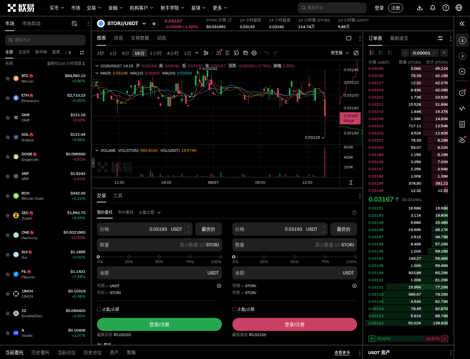Set buy price using 最优价 button
This screenshot has width=470, height=359.
tap(209, 229)
